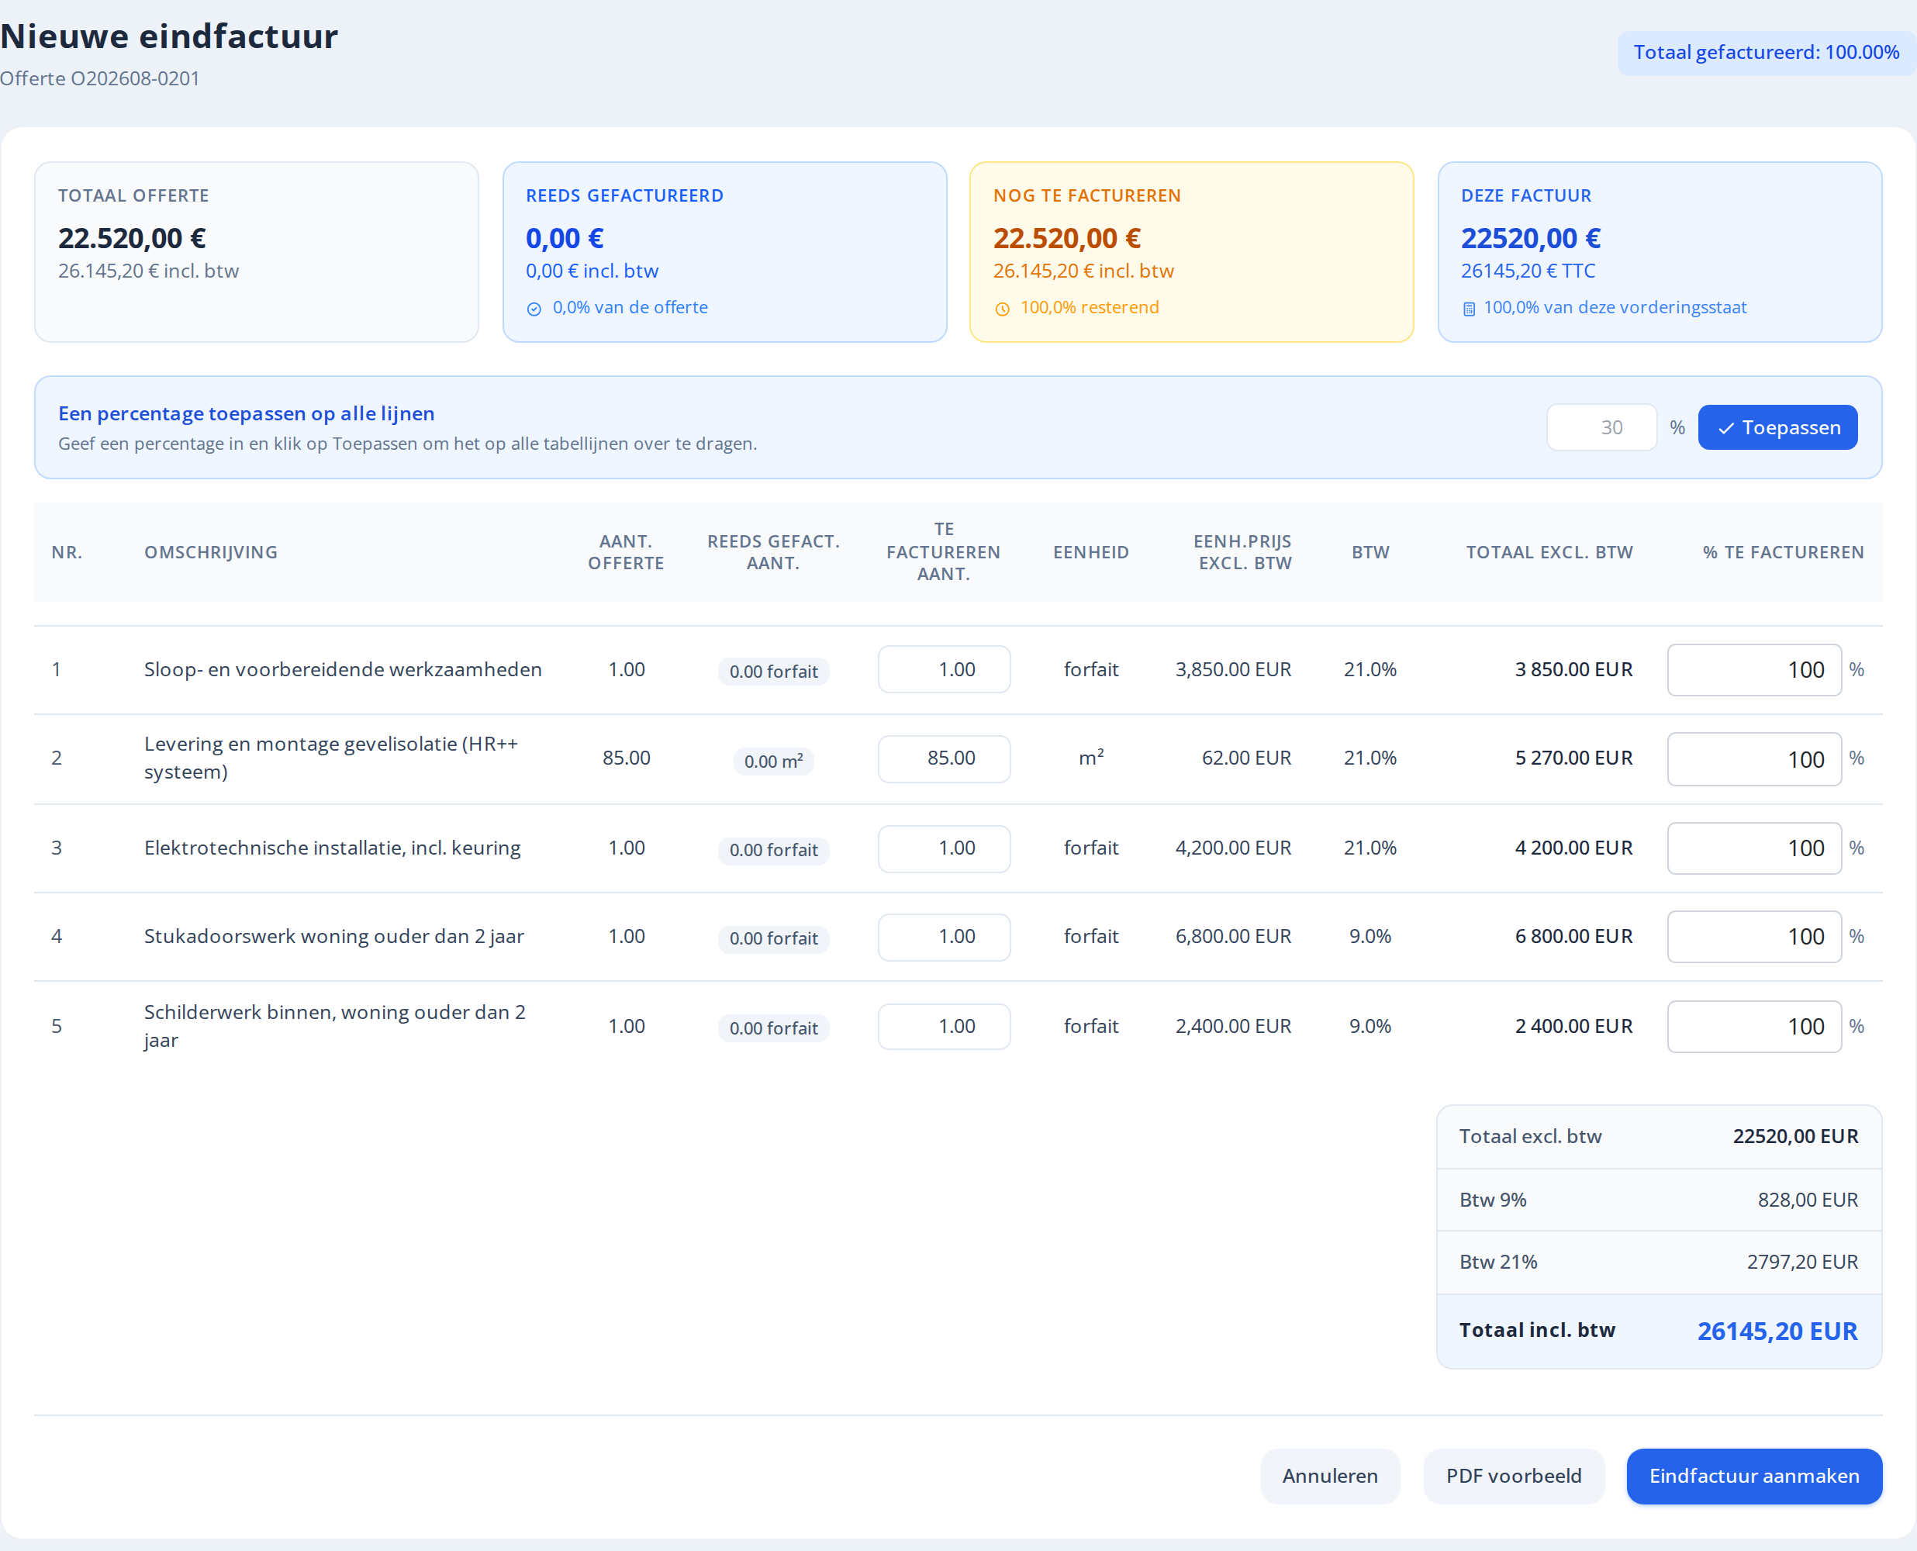Viewport: 1917px width, 1551px height.
Task: Create invoice with Eindfactuur aanmaken button
Action: 1753,1476
